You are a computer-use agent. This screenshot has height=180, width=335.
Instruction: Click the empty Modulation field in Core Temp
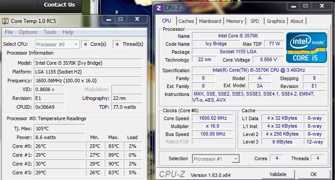(127, 89)
